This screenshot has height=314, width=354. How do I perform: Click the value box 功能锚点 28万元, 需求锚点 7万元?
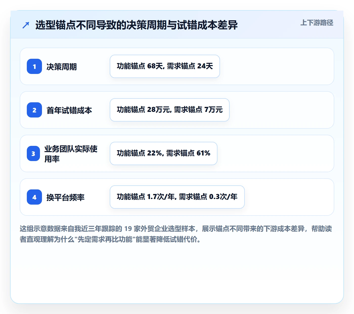pos(170,110)
